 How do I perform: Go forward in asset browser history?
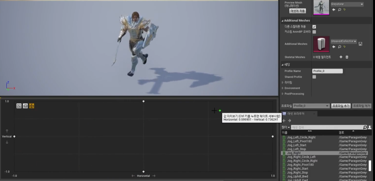289,121
